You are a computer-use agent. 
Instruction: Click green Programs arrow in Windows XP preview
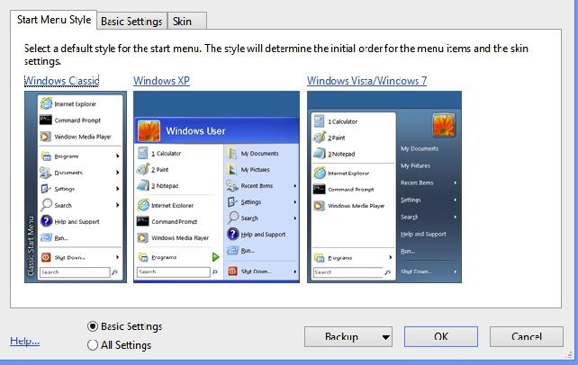(x=216, y=257)
